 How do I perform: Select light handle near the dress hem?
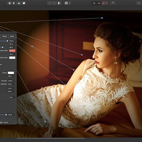pos(45,122)
